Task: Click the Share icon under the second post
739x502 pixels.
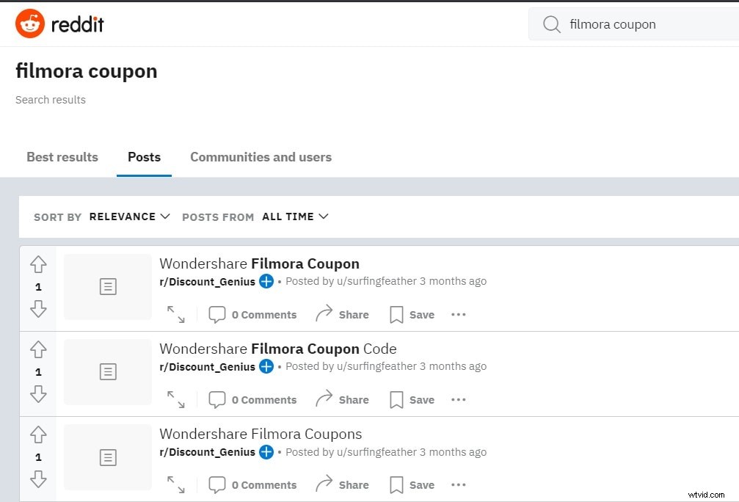Action: coord(323,399)
